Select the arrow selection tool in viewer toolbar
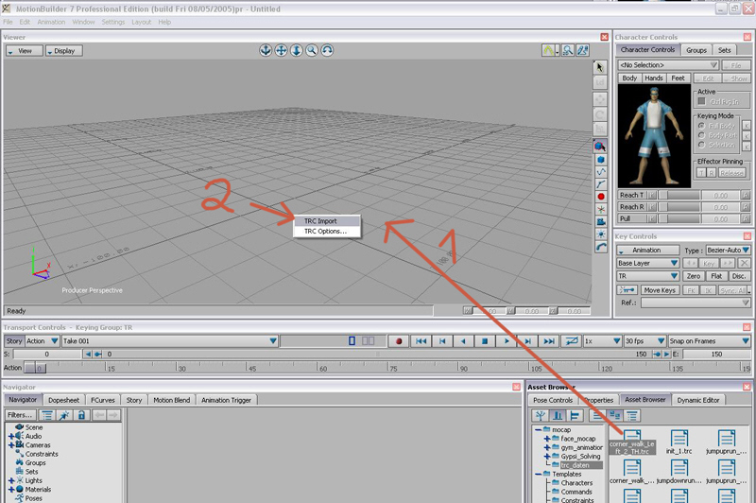Screen dimensions: 756x503 tap(600, 68)
